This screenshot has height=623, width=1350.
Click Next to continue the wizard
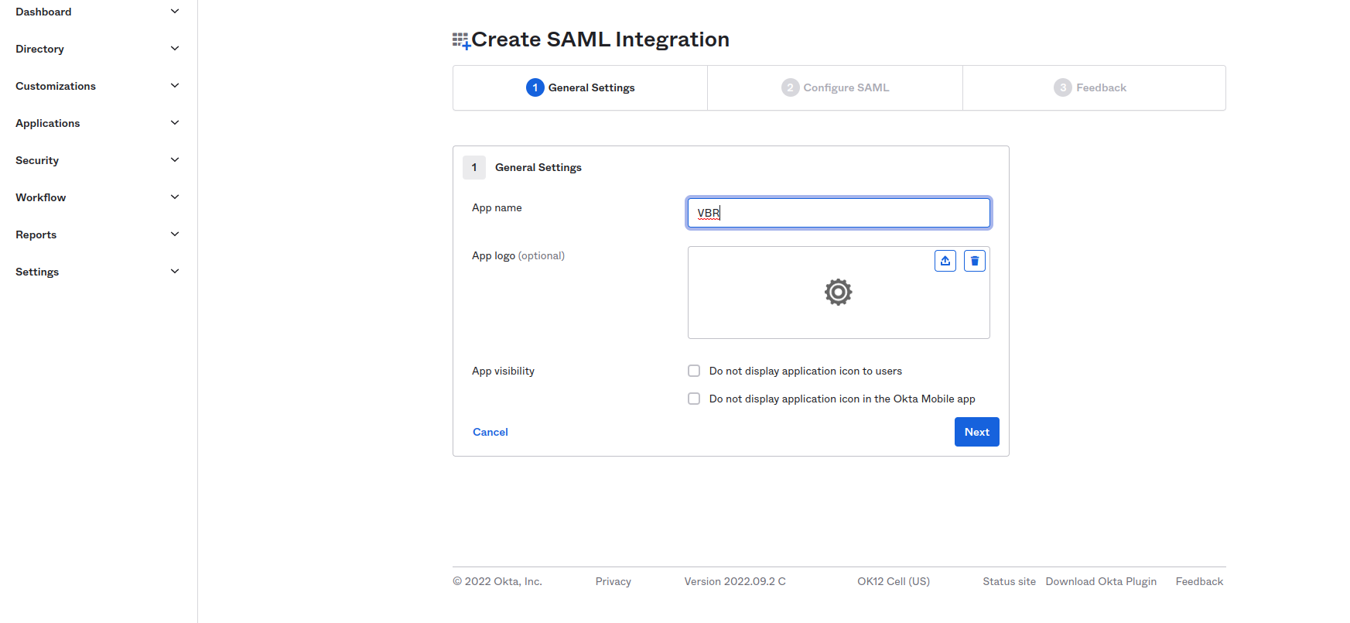[x=977, y=432]
